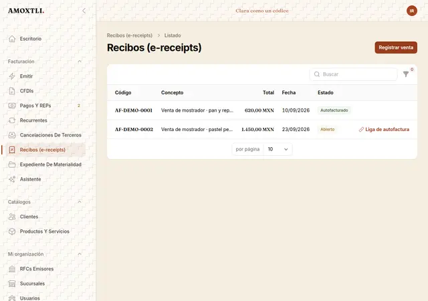Screen dimensions: 428x301
Task: Open the table filter funnel icon
Action: pos(406,74)
